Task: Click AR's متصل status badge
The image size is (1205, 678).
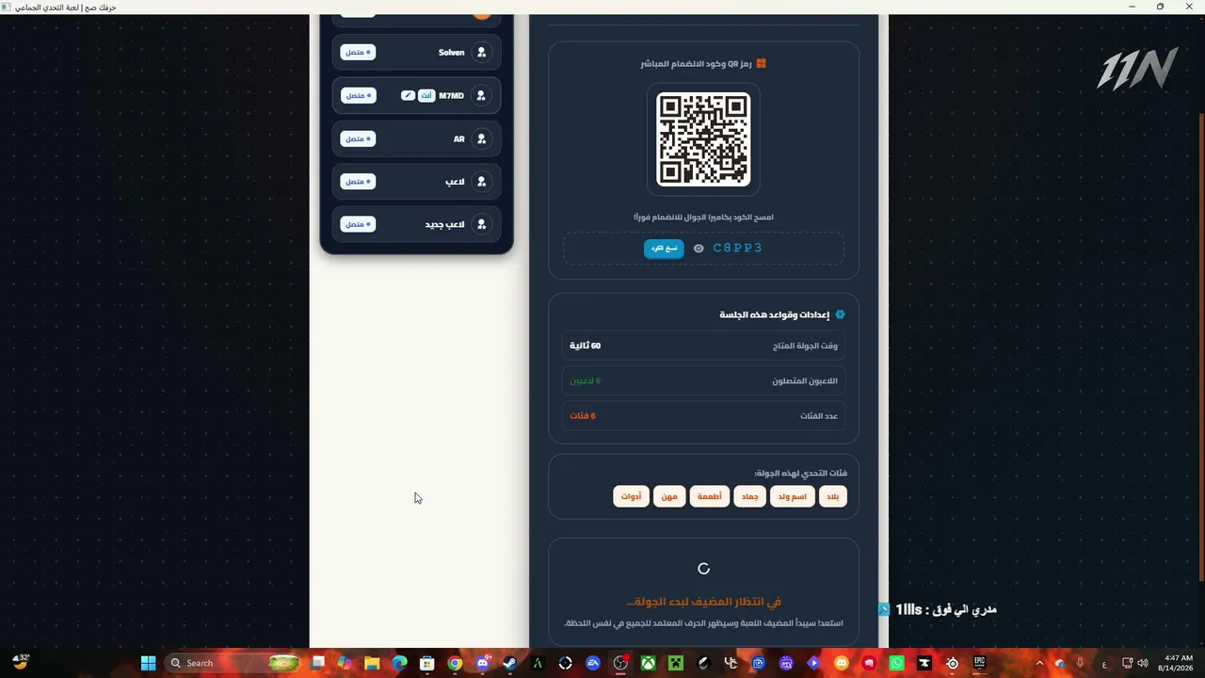Action: pos(358,138)
